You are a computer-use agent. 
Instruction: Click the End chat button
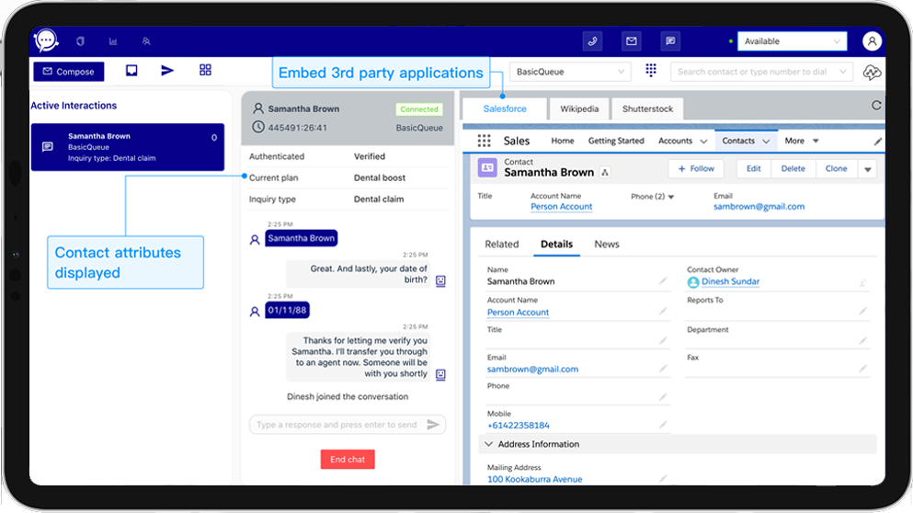(348, 460)
